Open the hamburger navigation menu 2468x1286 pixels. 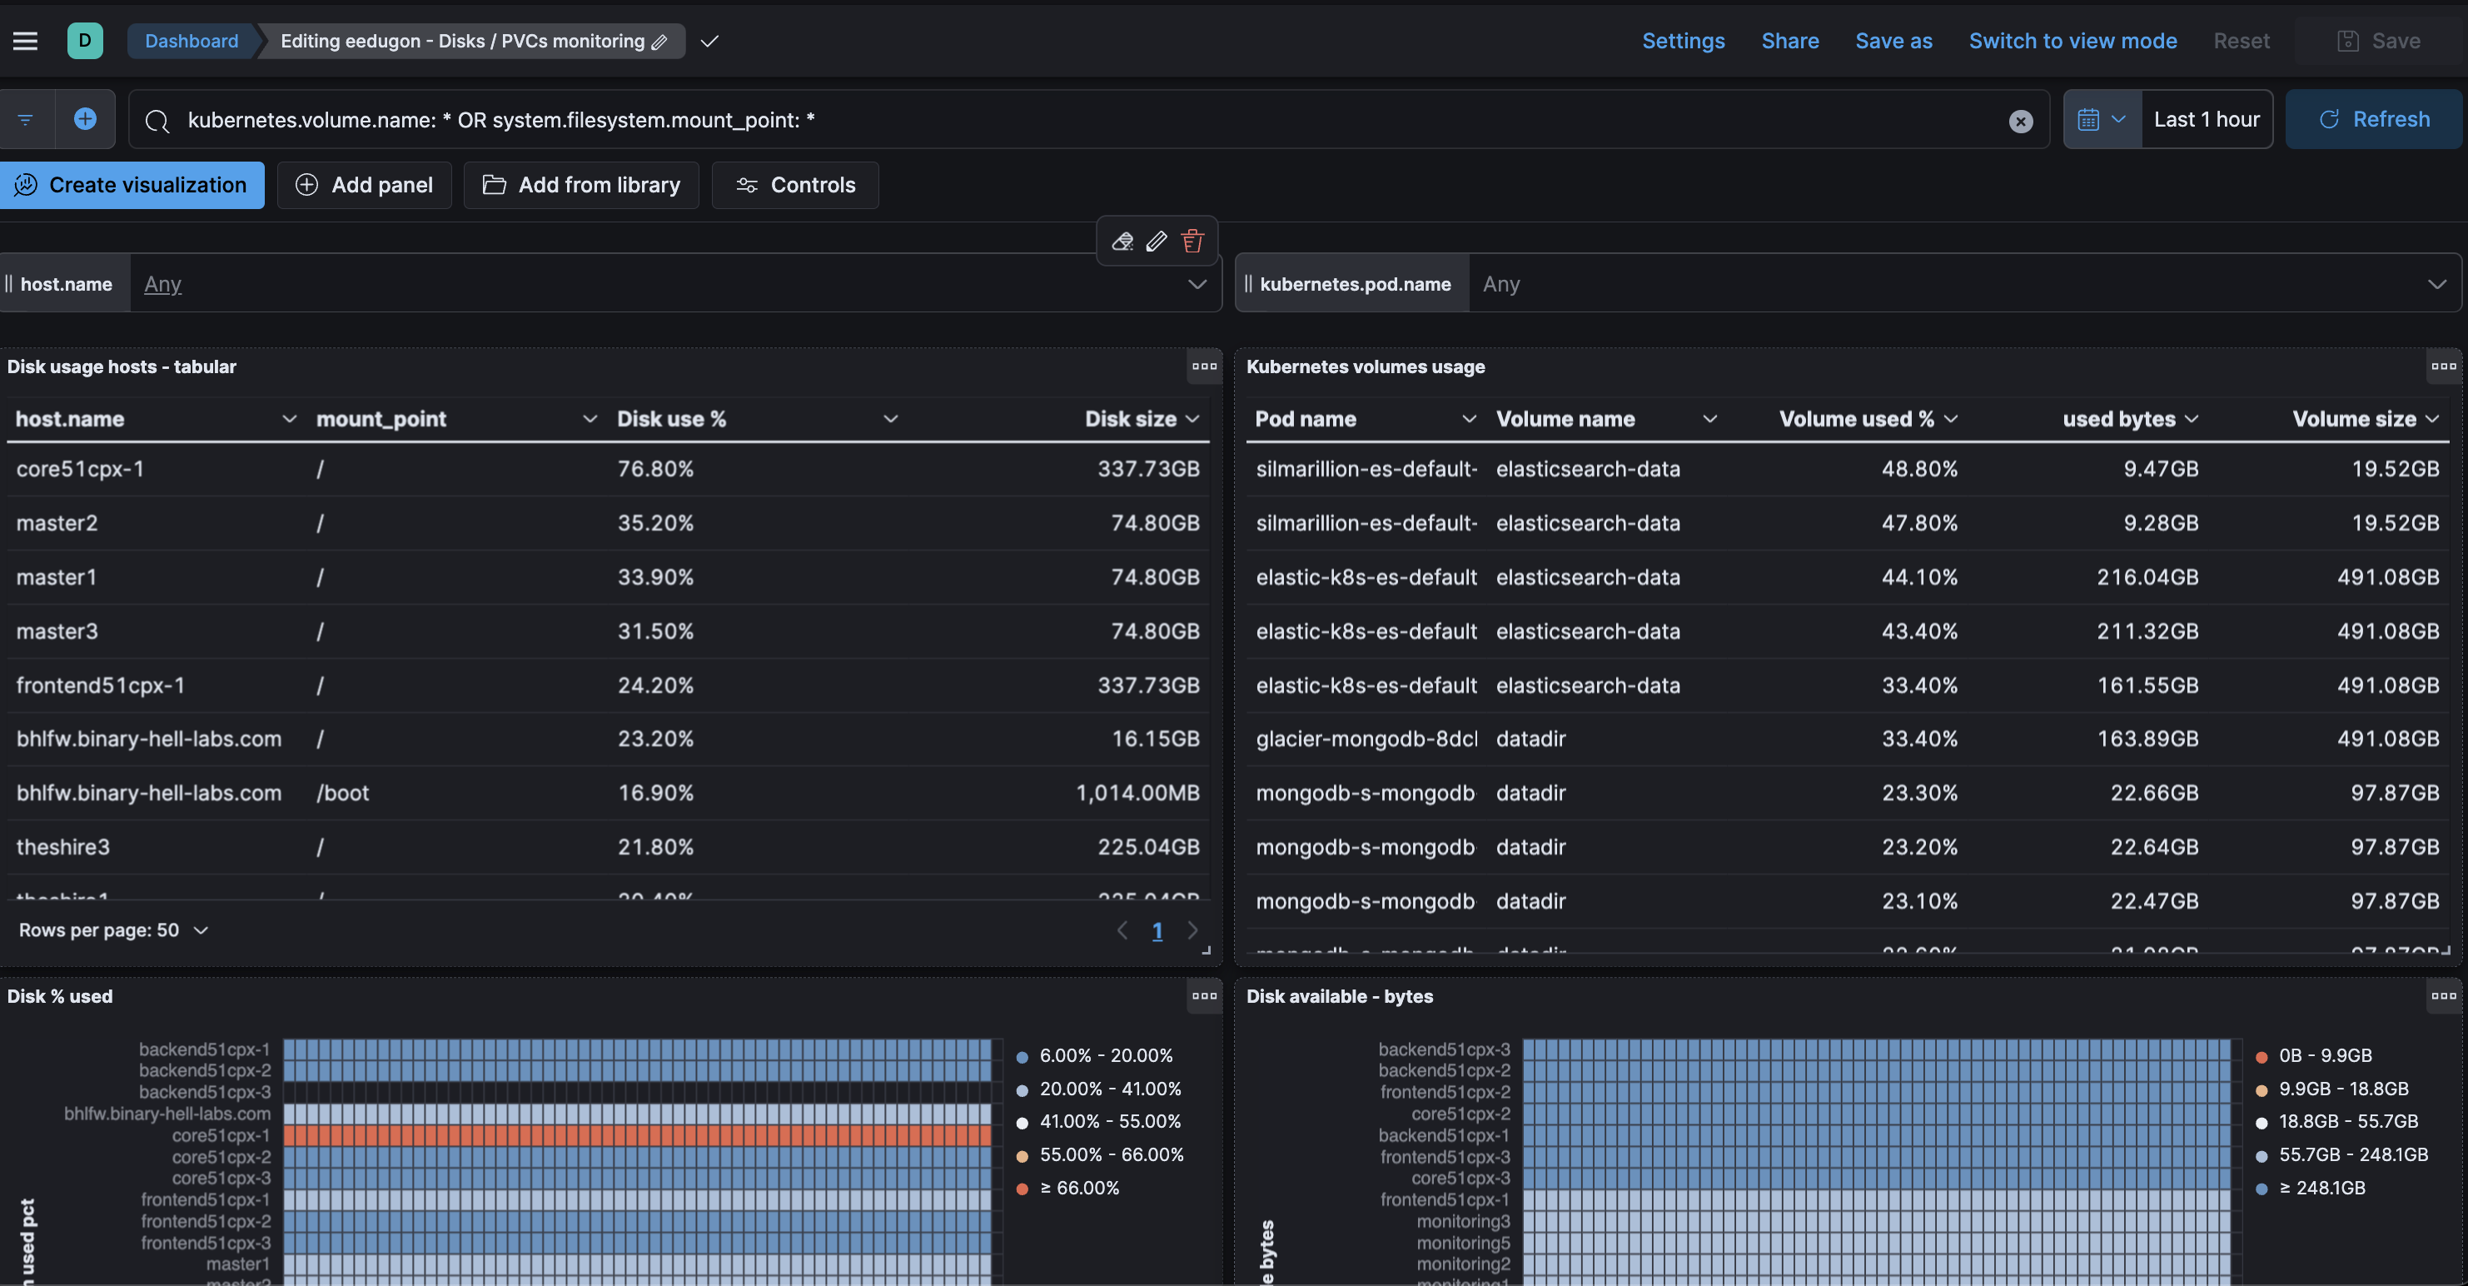coord(26,41)
